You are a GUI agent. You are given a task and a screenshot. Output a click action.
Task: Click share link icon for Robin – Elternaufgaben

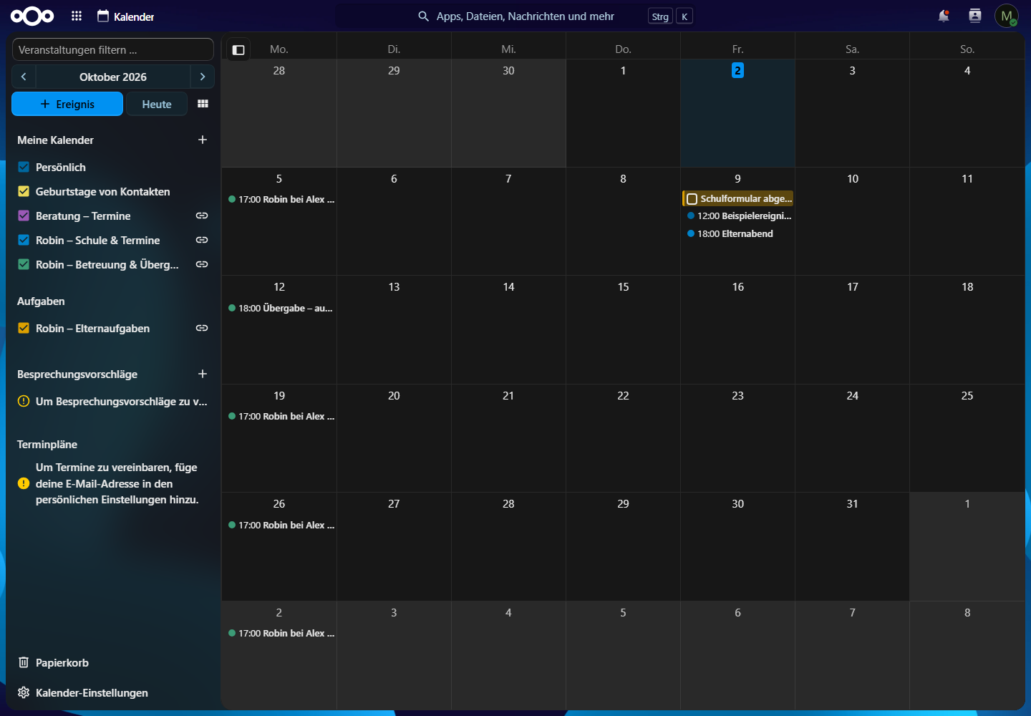point(202,328)
